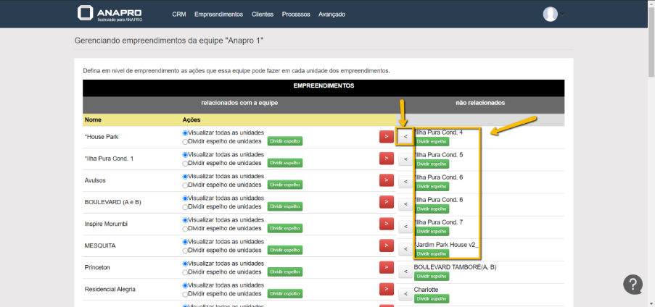Click Dividir espelho under Ilha Pura Cond. 4
655x307 pixels.
432,141
